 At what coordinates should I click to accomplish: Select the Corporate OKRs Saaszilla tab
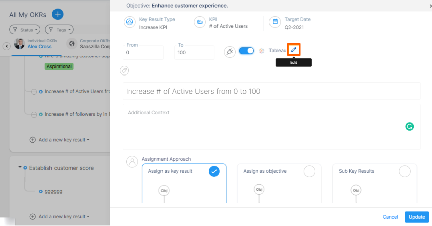(x=88, y=44)
